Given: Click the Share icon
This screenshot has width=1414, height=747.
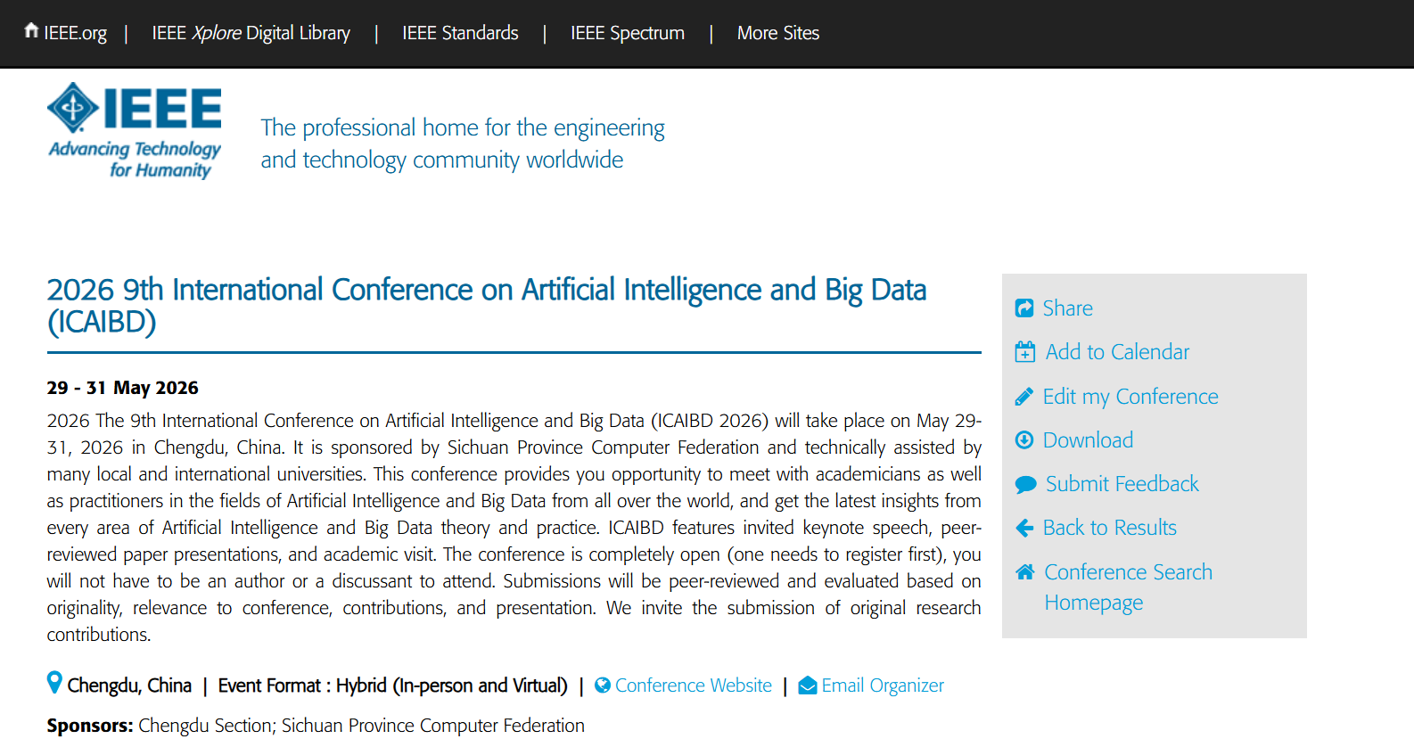Looking at the screenshot, I should point(1024,308).
